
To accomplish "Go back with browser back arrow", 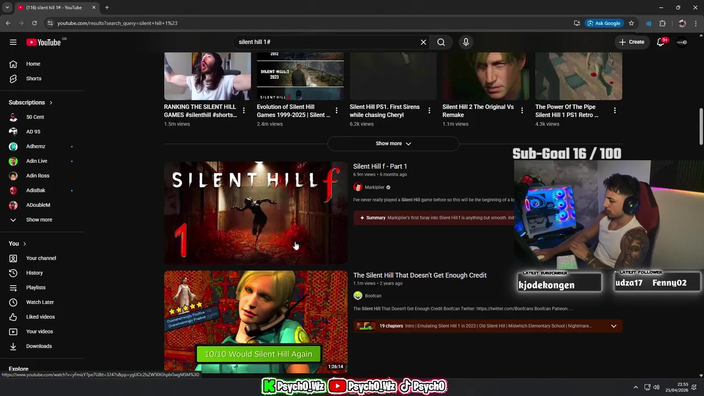I will [x=8, y=23].
